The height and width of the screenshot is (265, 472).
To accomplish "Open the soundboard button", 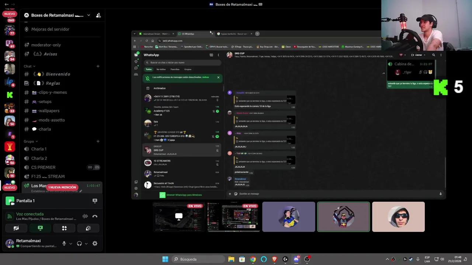I will tap(88, 228).
